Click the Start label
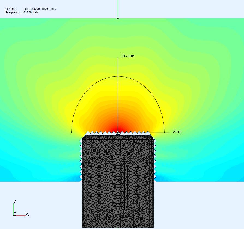This screenshot has height=229, width=244. click(x=177, y=131)
